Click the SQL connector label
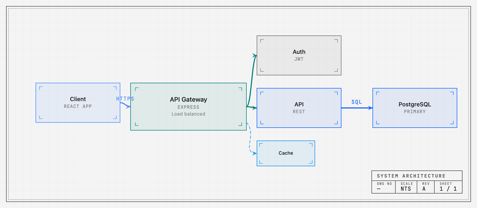Viewport: 477px width, 208px height. [357, 102]
